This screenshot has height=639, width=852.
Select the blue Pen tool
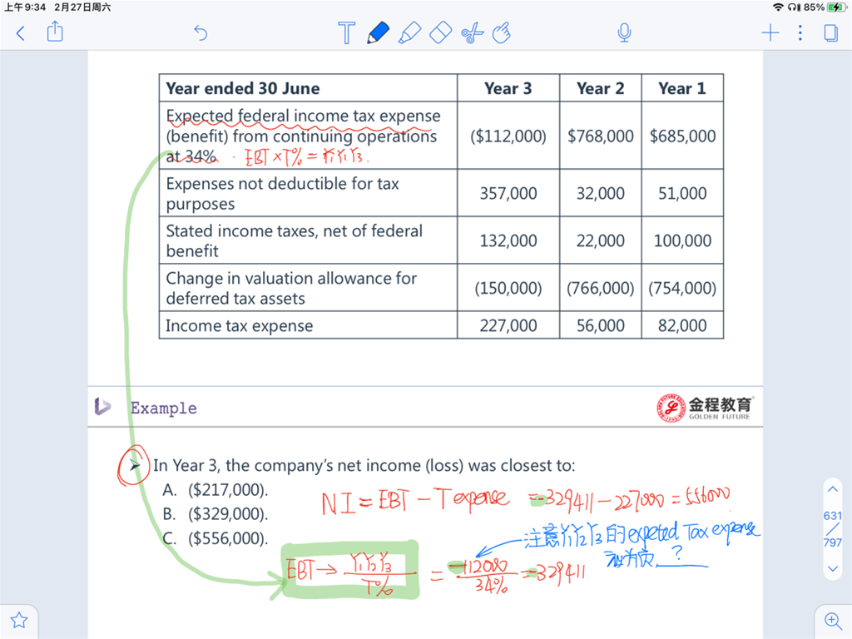pyautogui.click(x=379, y=32)
